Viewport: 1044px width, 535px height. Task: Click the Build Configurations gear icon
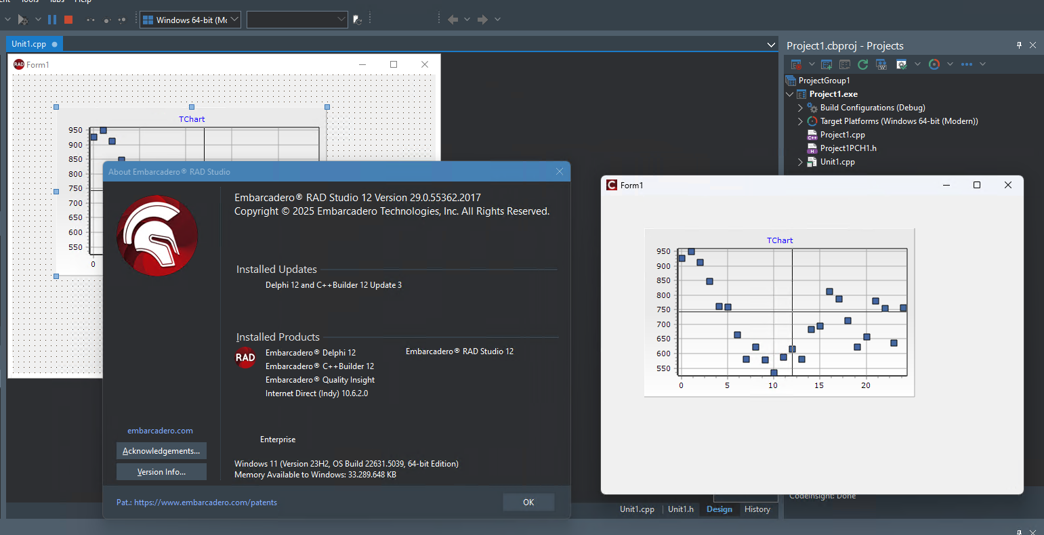[x=812, y=108]
